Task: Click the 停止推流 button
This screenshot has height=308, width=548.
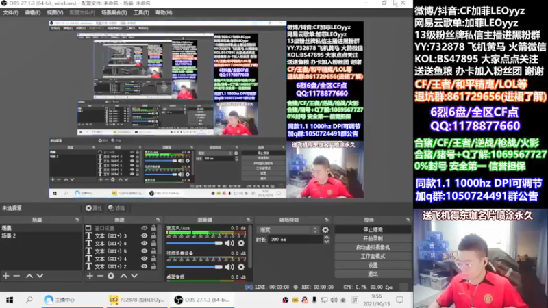Action: pos(373,230)
